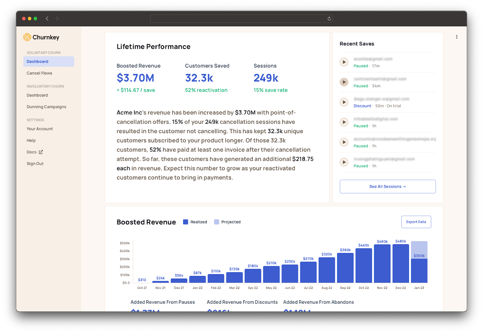Open Dunning Campaigns page
483x333 pixels.
point(46,107)
